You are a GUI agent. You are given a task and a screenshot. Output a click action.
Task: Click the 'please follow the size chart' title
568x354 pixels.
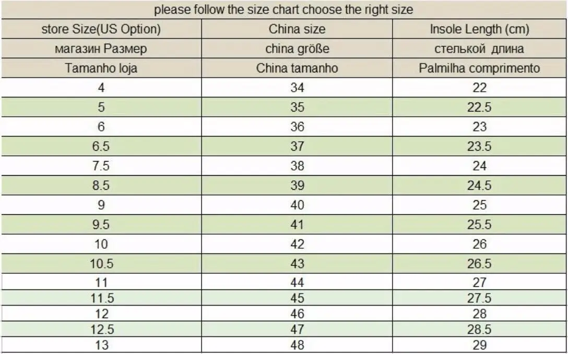283,9
